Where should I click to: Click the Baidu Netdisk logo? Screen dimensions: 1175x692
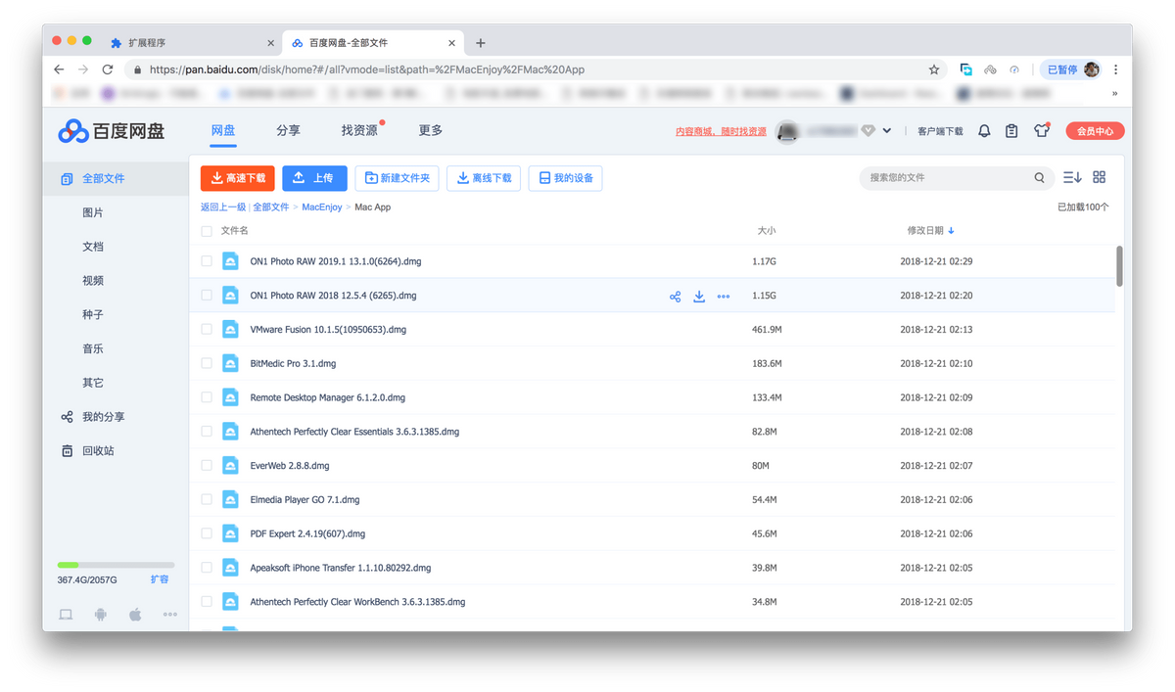(112, 130)
